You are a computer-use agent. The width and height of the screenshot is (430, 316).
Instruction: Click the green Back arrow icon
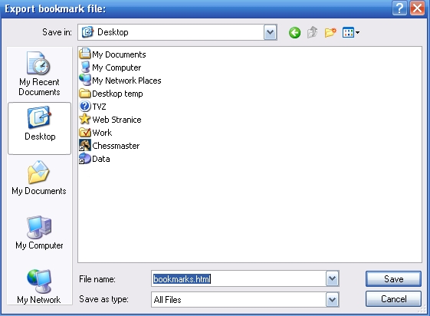(x=294, y=33)
